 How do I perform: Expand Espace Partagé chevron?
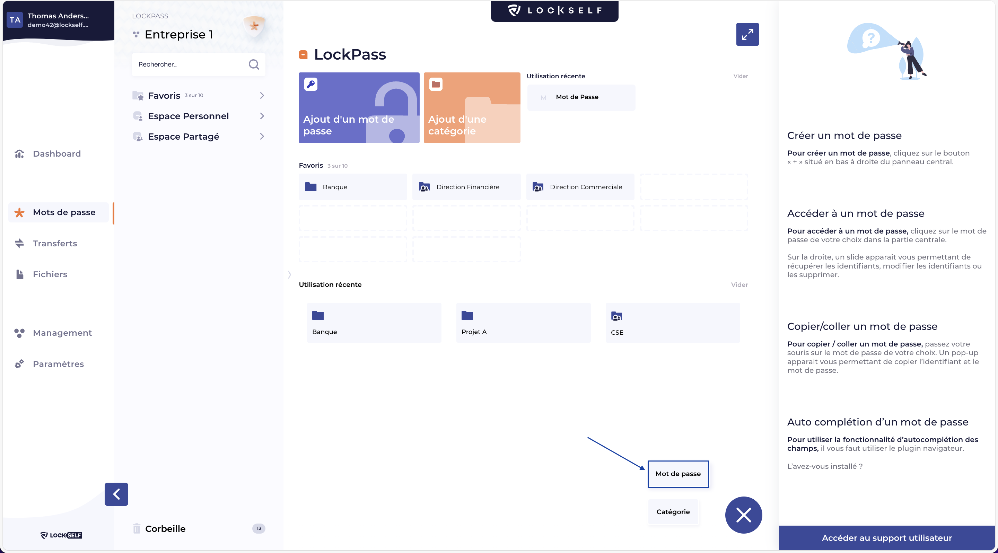pos(262,136)
